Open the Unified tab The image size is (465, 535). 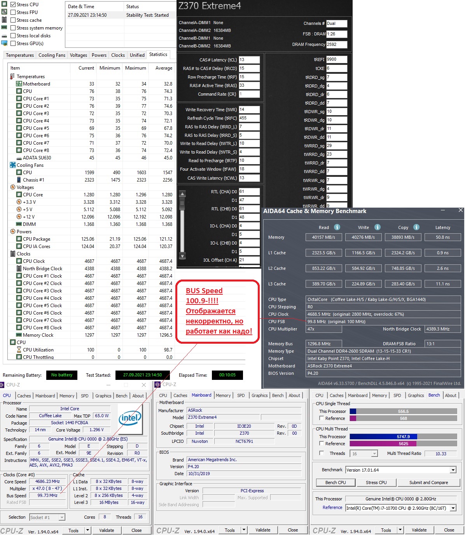pos(137,55)
